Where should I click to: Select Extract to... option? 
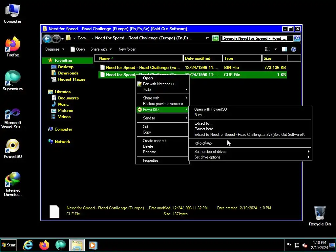(250, 123)
